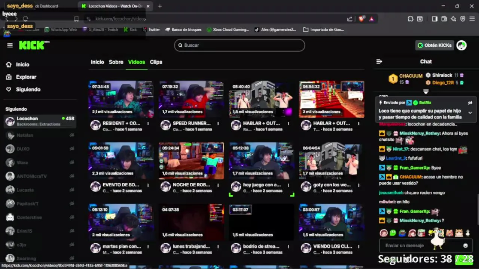Open ANTONIcraTV channel in sidebar
The width and height of the screenshot is (479, 269).
pos(40,176)
